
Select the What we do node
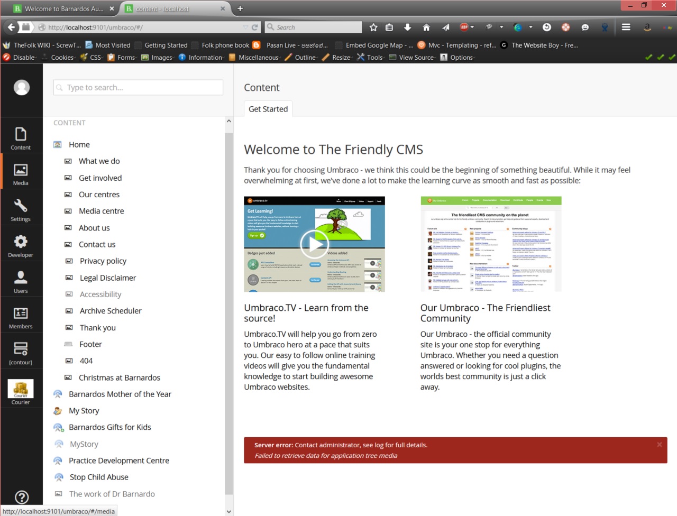(99, 161)
